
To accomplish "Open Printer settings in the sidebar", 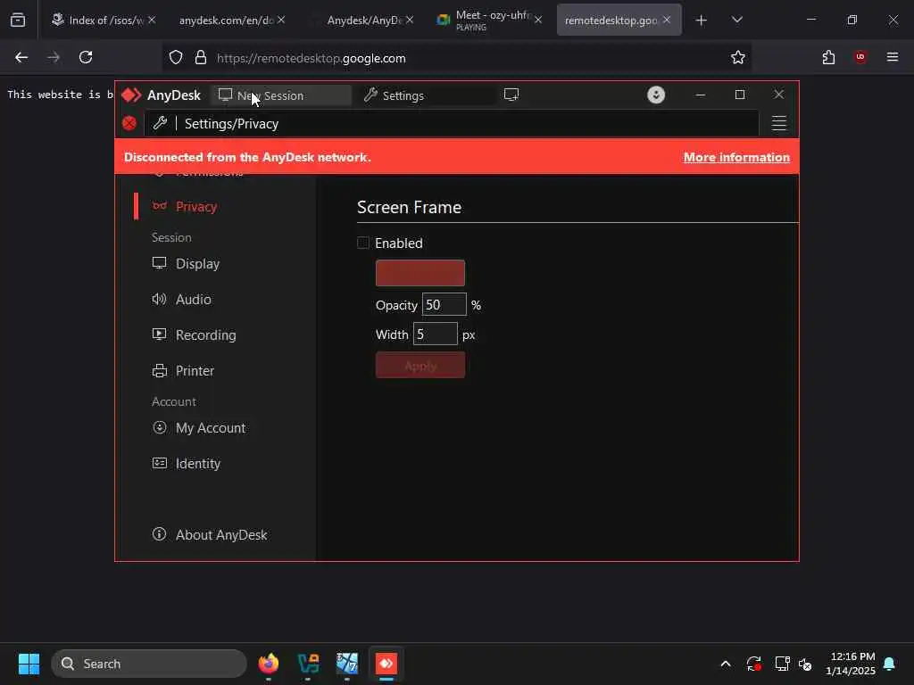I will pos(195,371).
